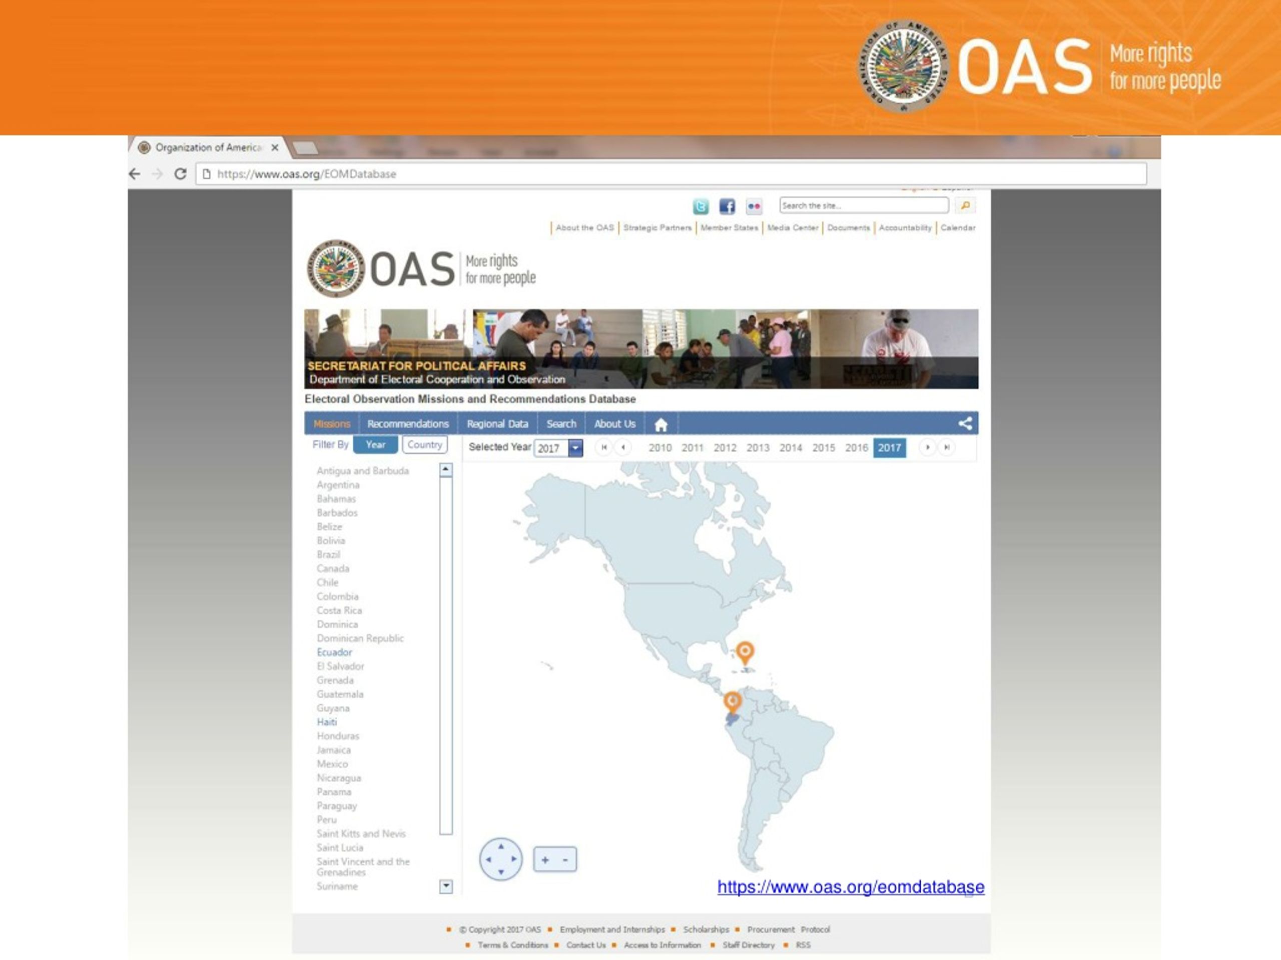The height and width of the screenshot is (960, 1281).
Task: Click Terms & Conditions footer link
Action: [512, 945]
